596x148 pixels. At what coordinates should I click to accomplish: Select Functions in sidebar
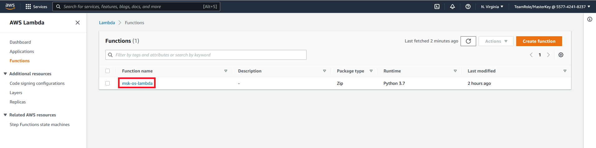[20, 61]
